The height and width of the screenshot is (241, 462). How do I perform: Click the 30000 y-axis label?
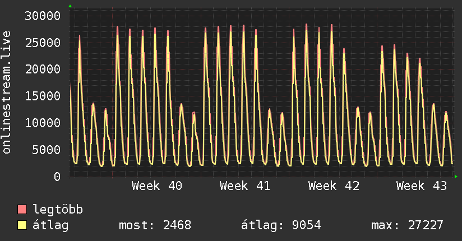point(43,16)
